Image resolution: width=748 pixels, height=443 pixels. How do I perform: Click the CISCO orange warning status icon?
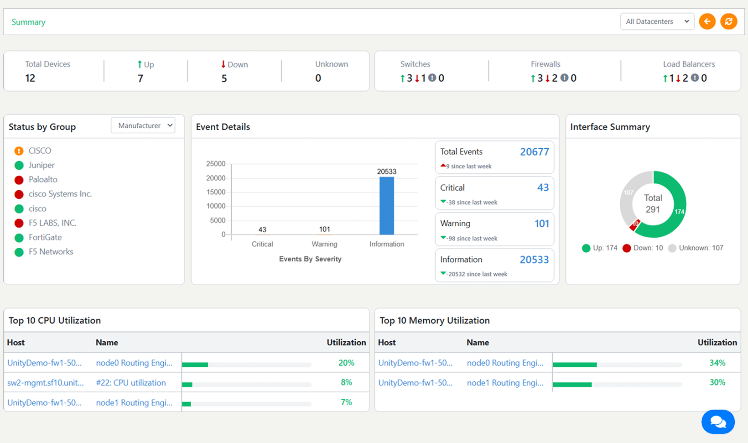click(19, 151)
